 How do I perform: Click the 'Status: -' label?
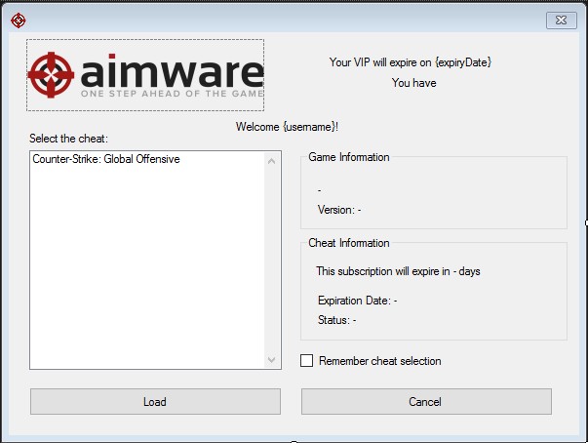[336, 320]
